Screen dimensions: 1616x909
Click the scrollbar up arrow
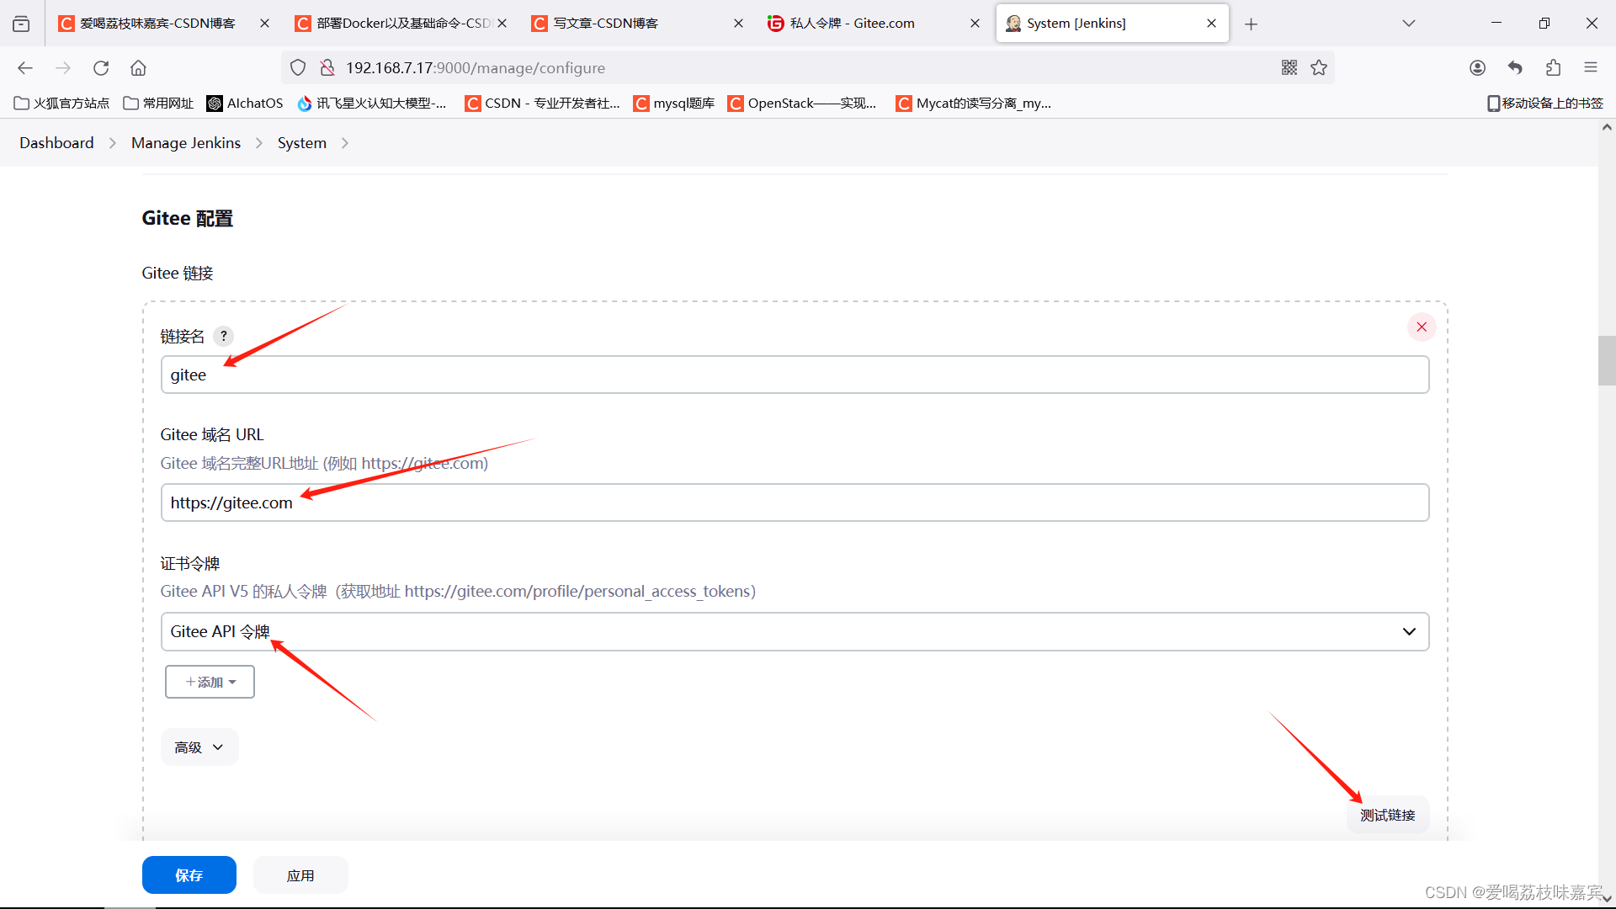click(1607, 127)
